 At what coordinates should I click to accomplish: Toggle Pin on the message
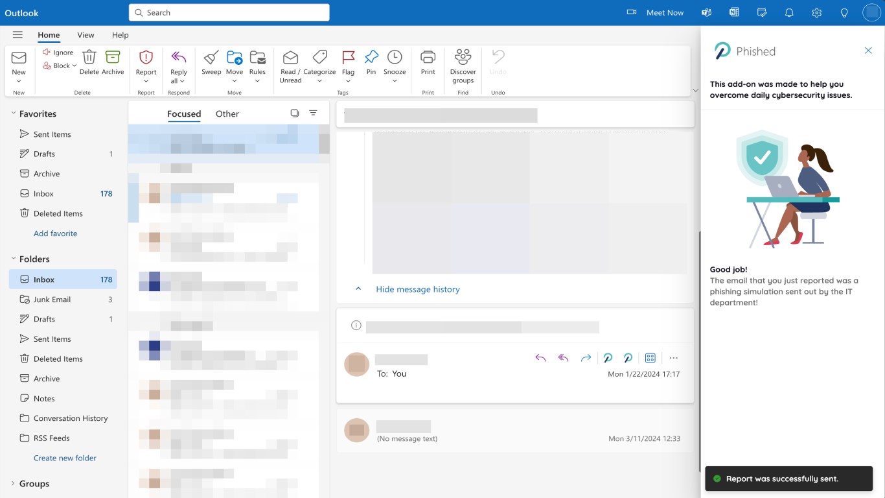(x=371, y=62)
